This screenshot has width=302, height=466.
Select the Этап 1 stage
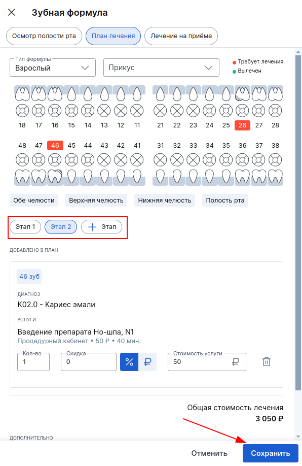pos(25,227)
